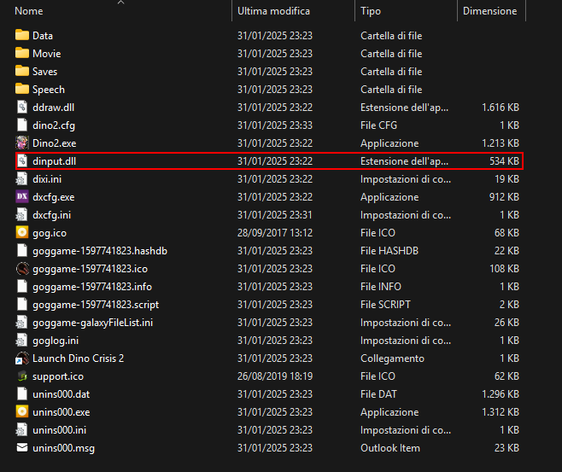Click the '1.616 KB' size of ddraw.dll
This screenshot has height=472, width=562.
[501, 108]
